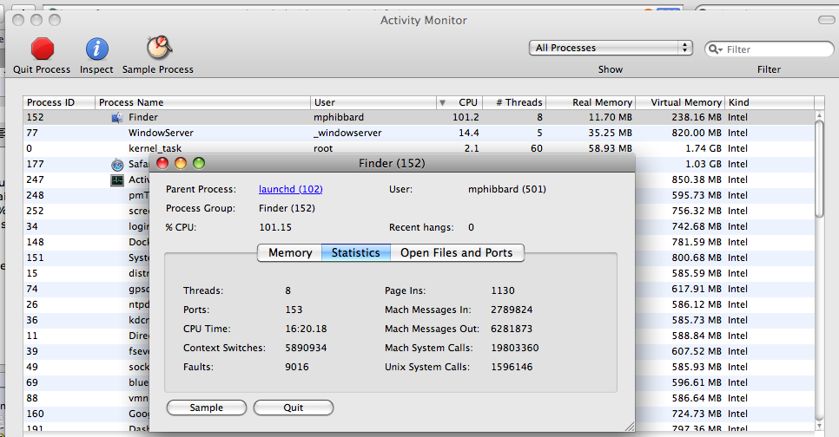
Task: Select the kernel_task process row
Action: [419, 148]
